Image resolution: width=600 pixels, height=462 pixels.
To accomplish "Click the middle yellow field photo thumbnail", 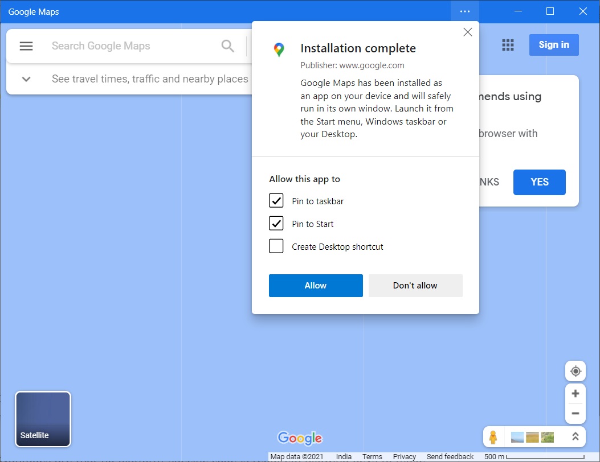I will (x=532, y=437).
